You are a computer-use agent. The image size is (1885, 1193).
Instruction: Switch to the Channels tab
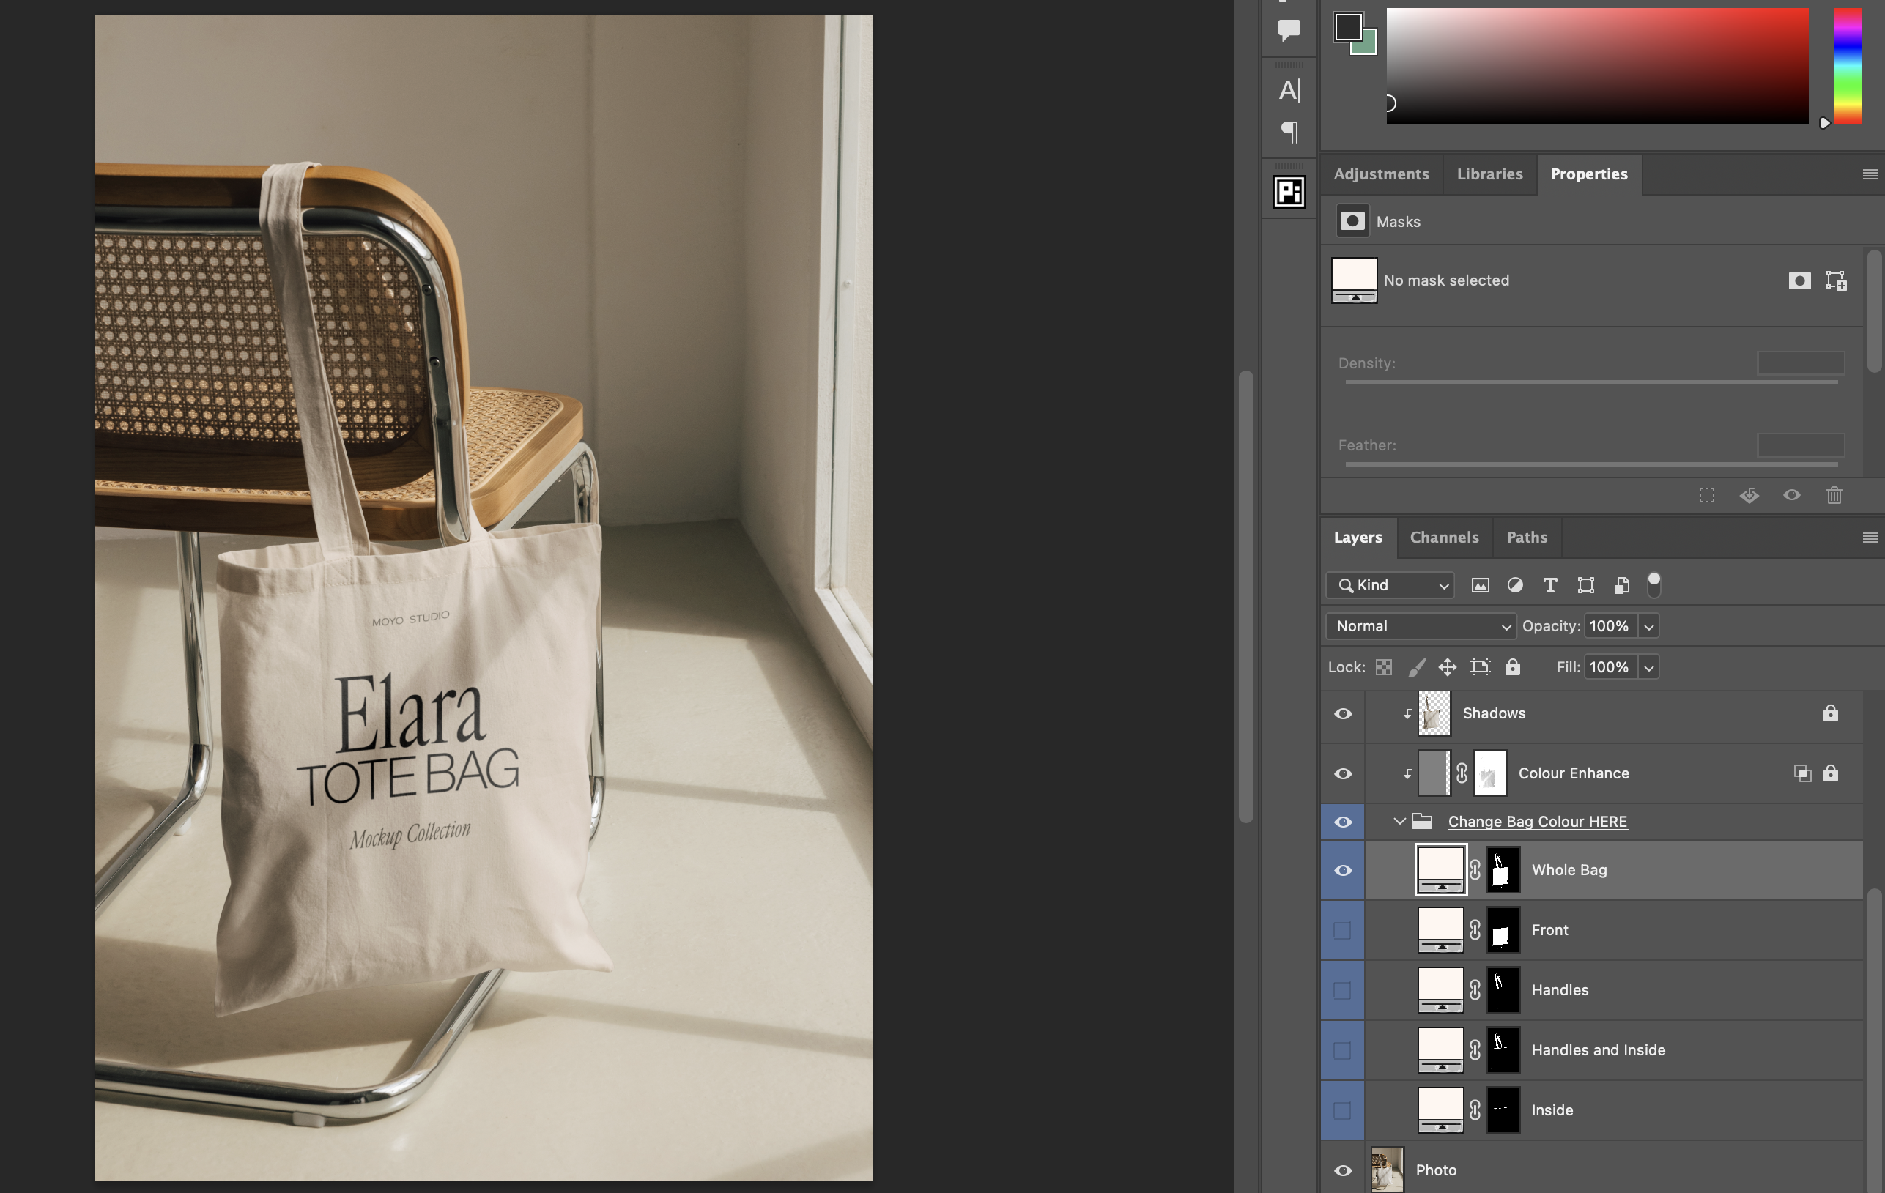(1443, 538)
